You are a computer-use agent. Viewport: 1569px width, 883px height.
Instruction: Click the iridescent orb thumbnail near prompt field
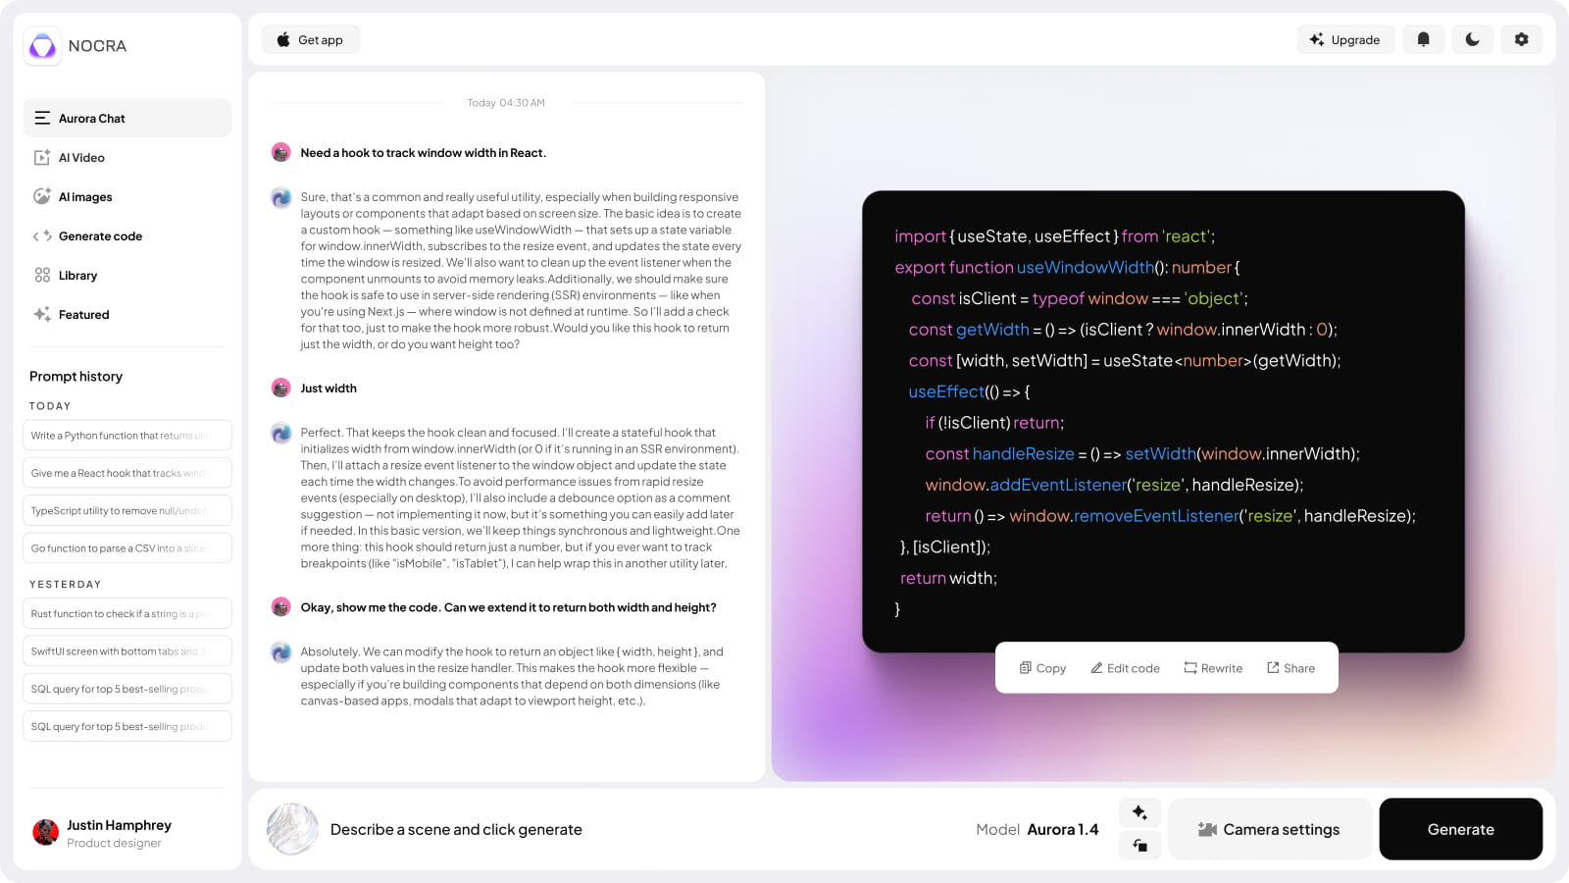292,829
